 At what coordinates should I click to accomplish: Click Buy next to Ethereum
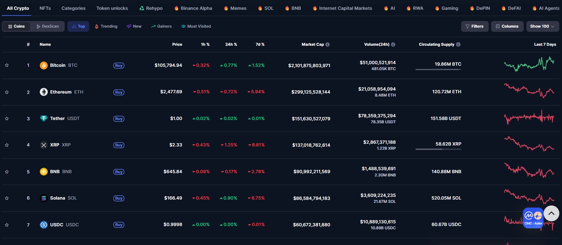pyautogui.click(x=119, y=92)
